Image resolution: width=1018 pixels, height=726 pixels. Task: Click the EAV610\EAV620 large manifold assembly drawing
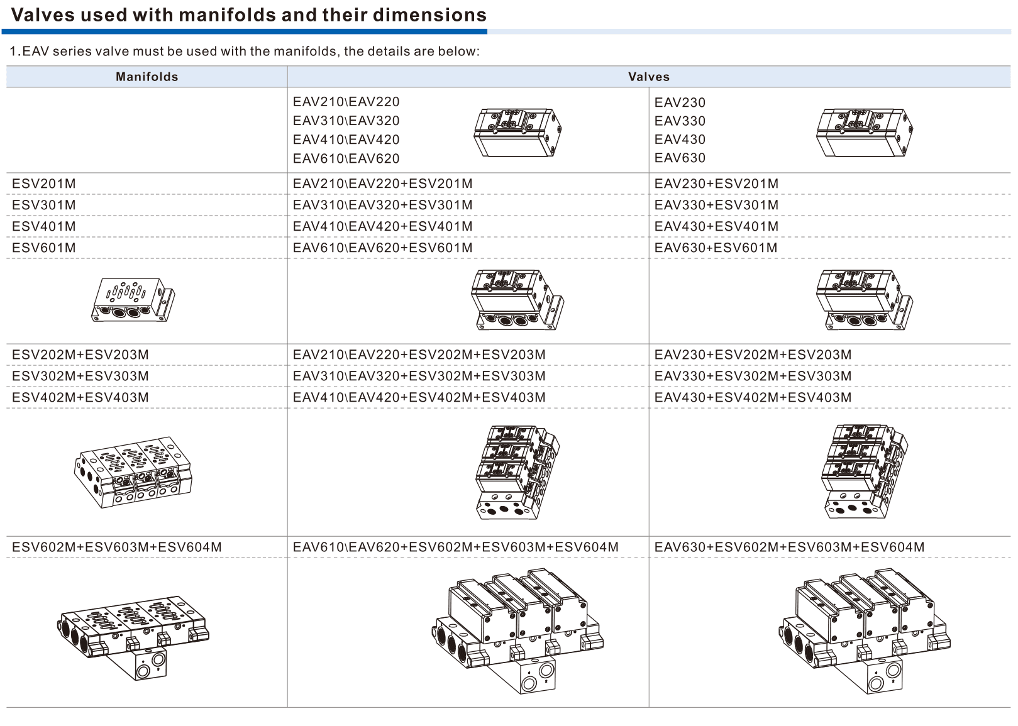517,631
